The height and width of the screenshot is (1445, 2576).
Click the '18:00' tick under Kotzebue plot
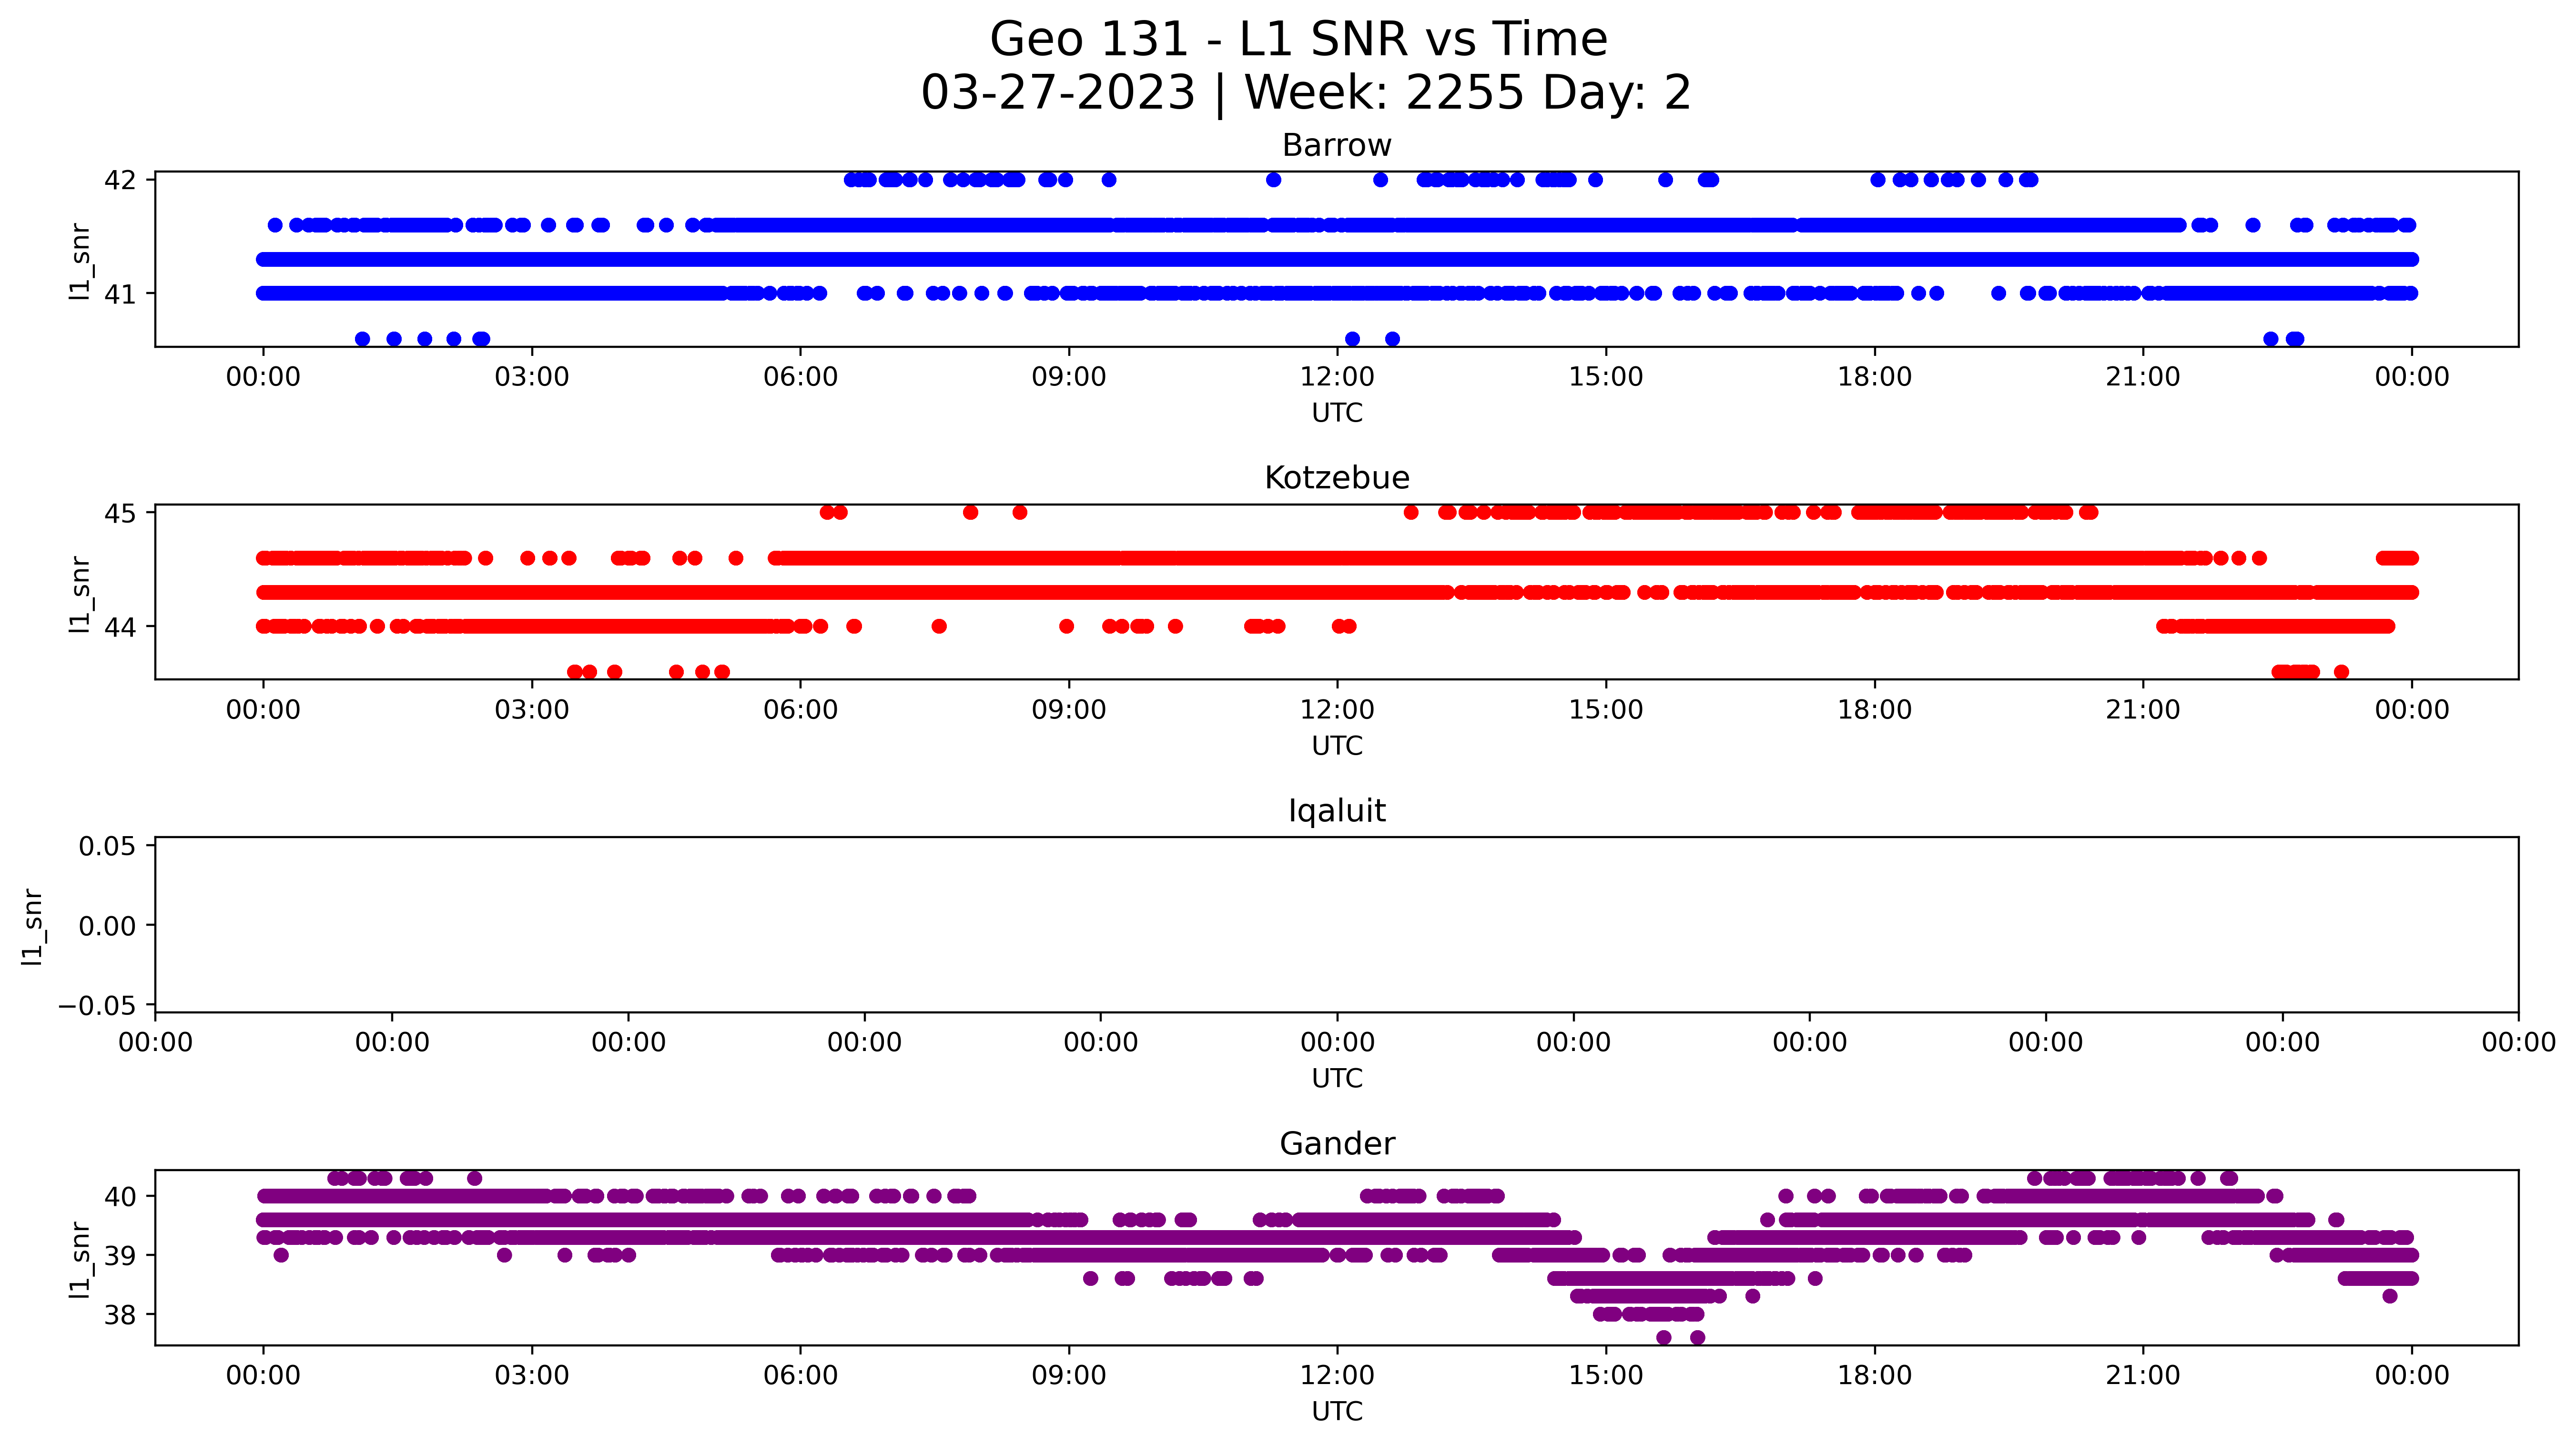tap(1874, 710)
